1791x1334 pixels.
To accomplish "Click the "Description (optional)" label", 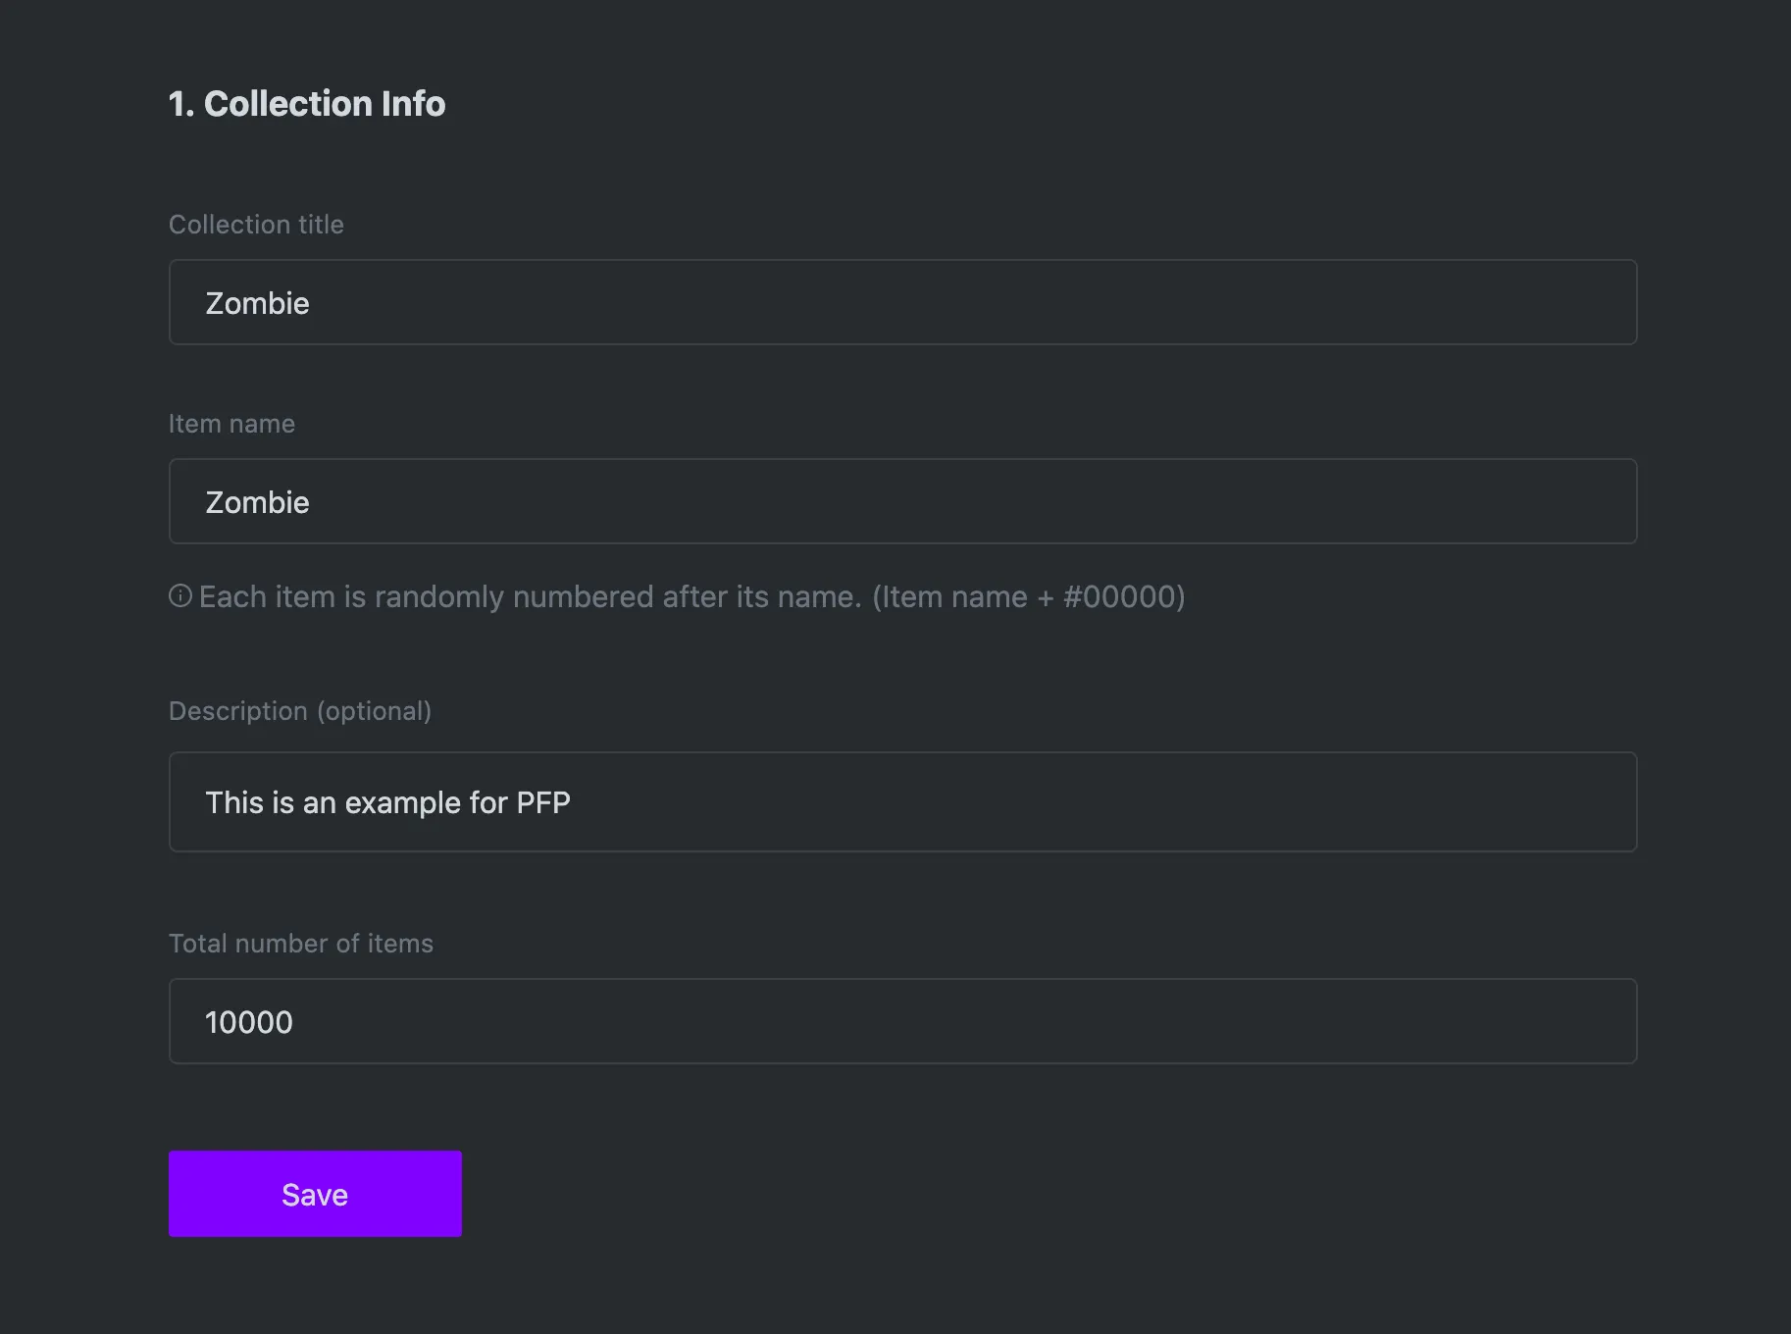I will point(300,711).
